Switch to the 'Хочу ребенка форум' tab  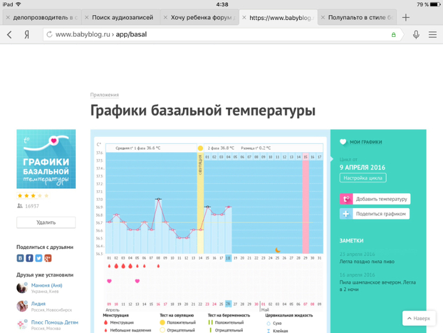tap(203, 17)
